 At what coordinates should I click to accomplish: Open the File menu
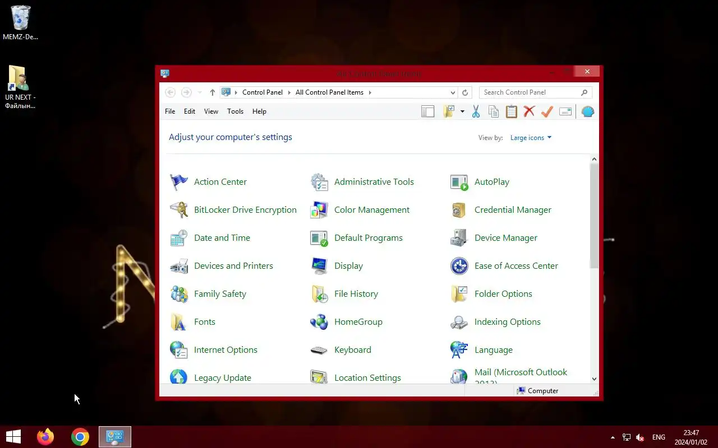pyautogui.click(x=170, y=111)
